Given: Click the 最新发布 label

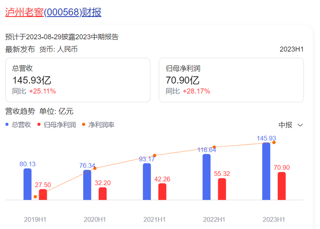Looking at the screenshot, I should (x=20, y=49).
